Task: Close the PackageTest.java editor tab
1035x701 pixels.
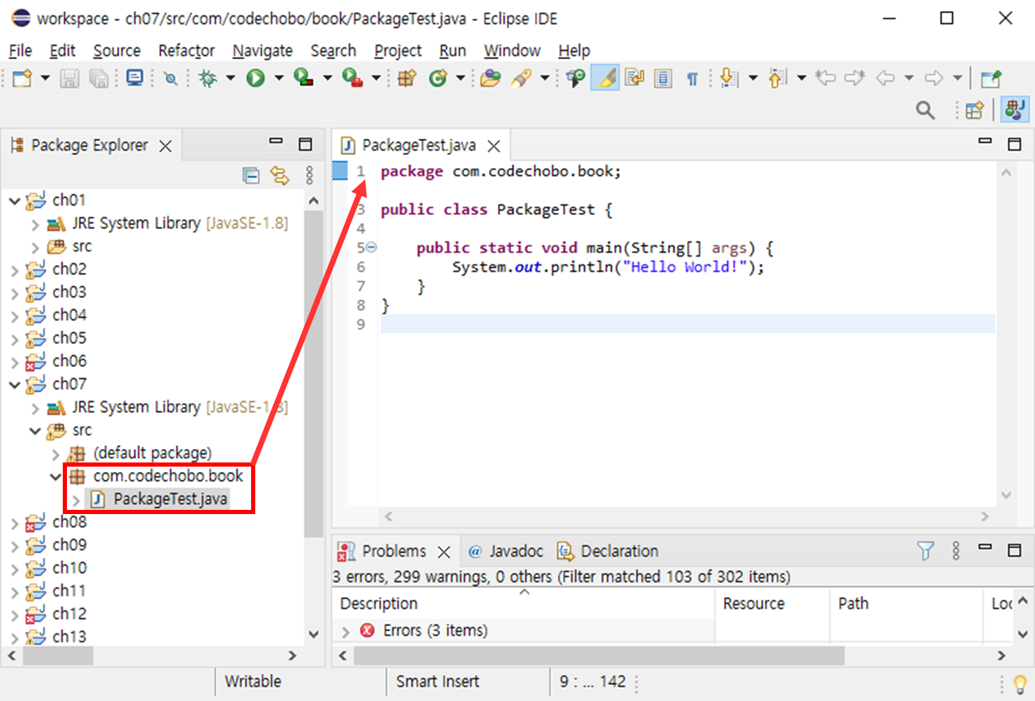Action: tap(494, 146)
